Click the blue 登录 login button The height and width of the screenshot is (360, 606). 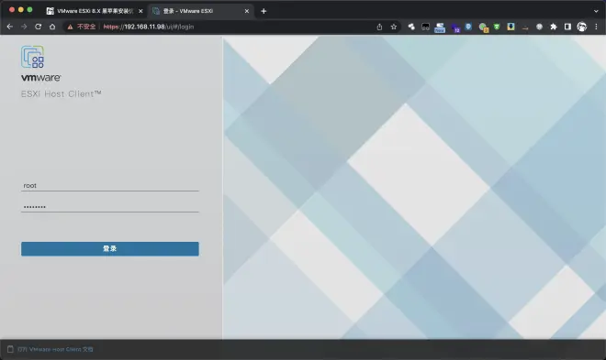[x=110, y=248]
